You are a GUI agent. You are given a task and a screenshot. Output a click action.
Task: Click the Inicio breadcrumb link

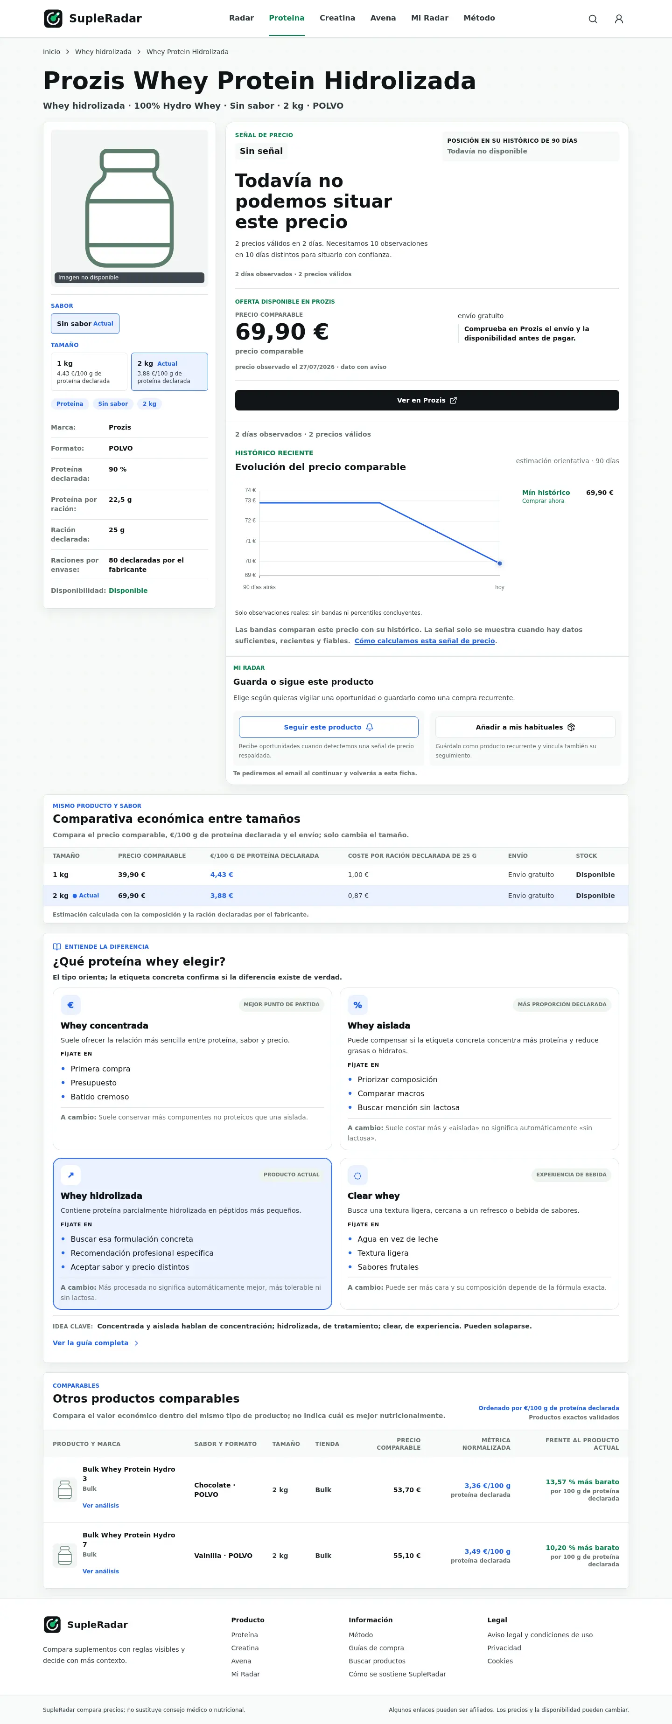pos(51,51)
